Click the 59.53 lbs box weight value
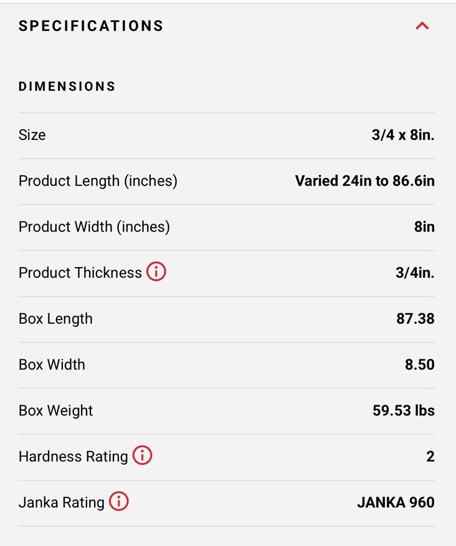 [x=404, y=410]
